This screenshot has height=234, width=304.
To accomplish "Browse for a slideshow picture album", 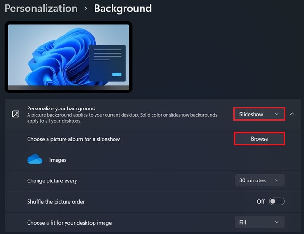I will (259, 139).
